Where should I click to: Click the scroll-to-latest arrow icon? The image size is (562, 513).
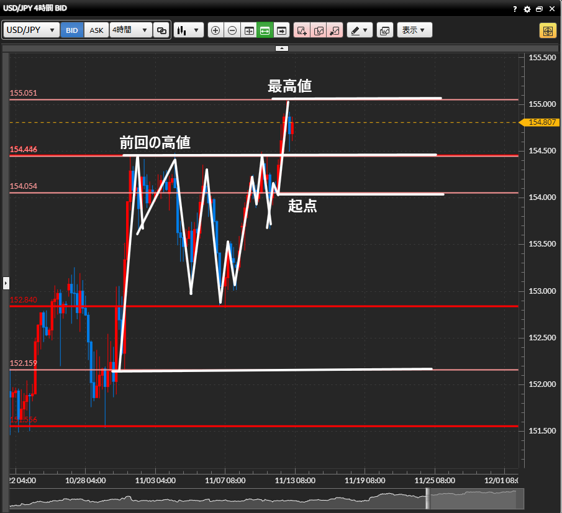tap(281, 30)
